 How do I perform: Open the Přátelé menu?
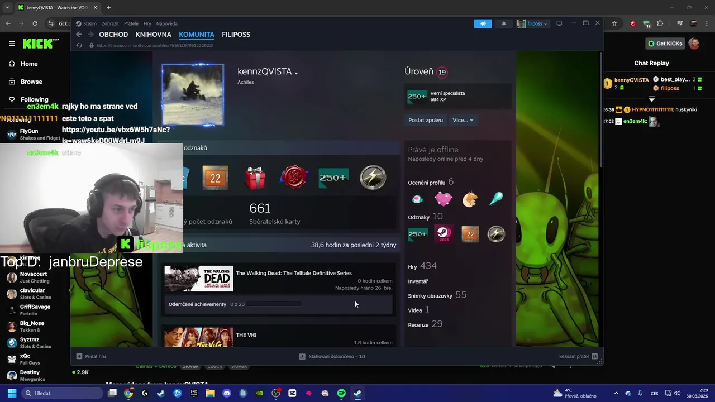tap(131, 23)
